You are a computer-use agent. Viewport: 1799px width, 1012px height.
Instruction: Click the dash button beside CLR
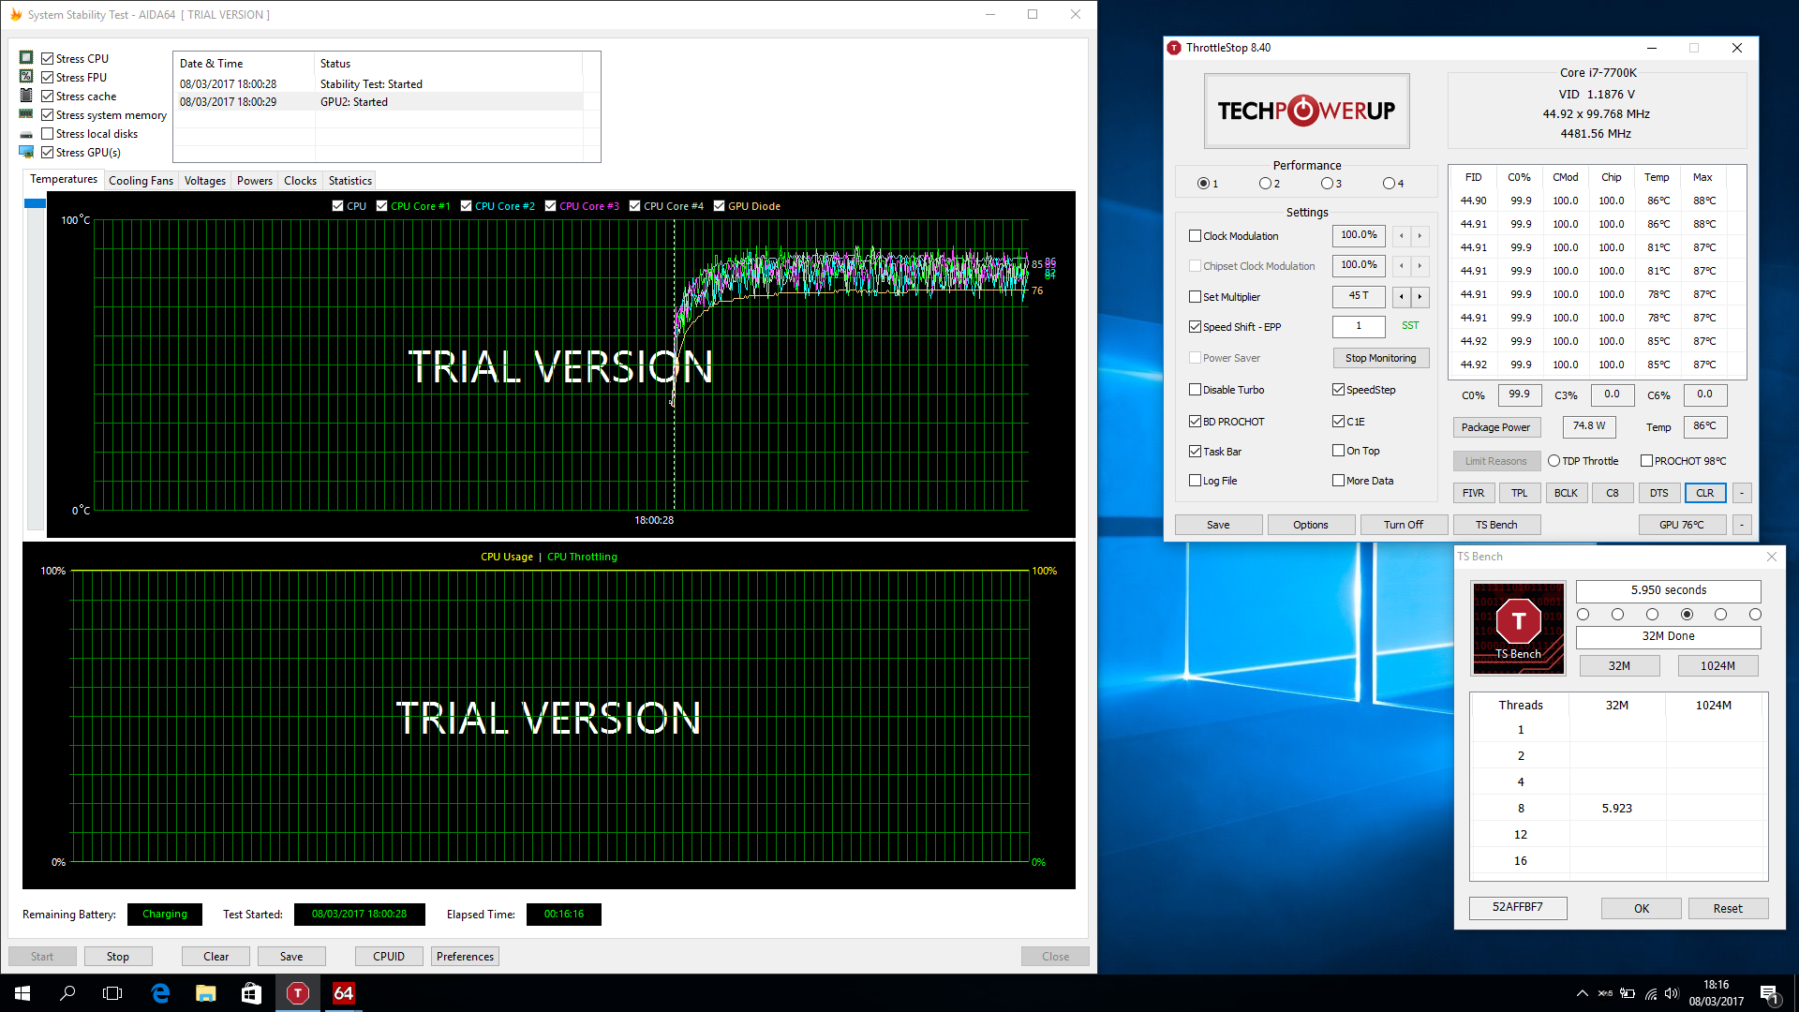pyautogui.click(x=1742, y=493)
